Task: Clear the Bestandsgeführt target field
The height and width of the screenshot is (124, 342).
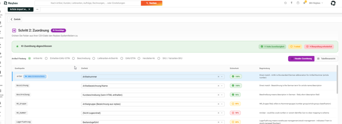Action: pyautogui.click(x=218, y=122)
